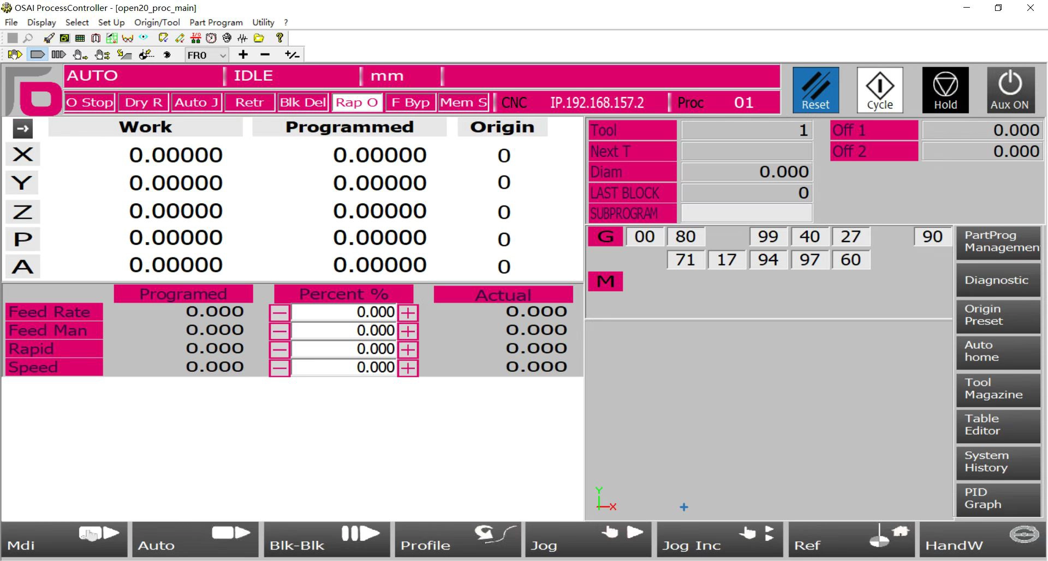Select the magnifier search toolbar icon

(28, 38)
